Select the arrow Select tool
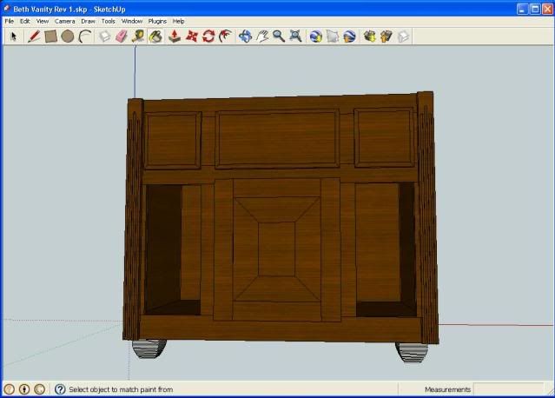The width and height of the screenshot is (555, 398). [13, 36]
